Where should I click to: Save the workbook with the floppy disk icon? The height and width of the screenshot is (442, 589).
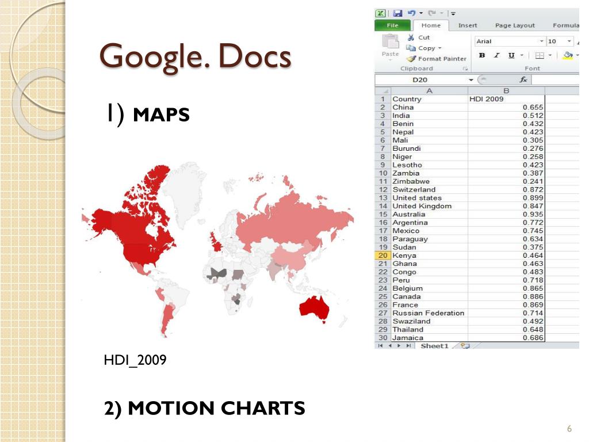(397, 14)
